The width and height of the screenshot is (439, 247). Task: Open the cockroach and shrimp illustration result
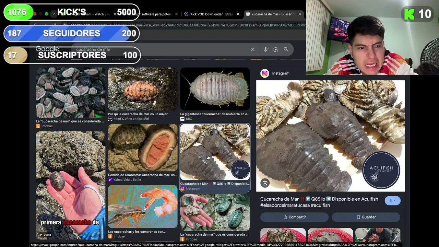point(143,207)
